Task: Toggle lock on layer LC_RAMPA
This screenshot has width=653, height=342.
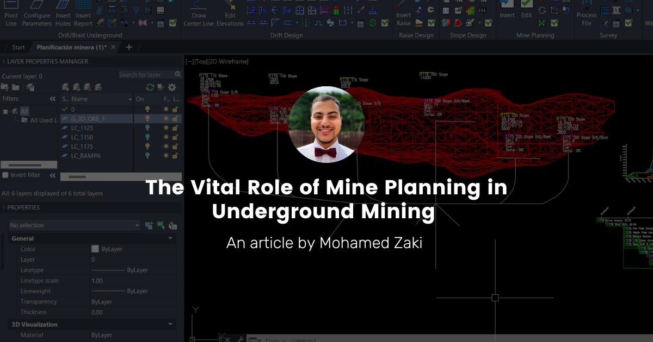Action: pyautogui.click(x=175, y=156)
